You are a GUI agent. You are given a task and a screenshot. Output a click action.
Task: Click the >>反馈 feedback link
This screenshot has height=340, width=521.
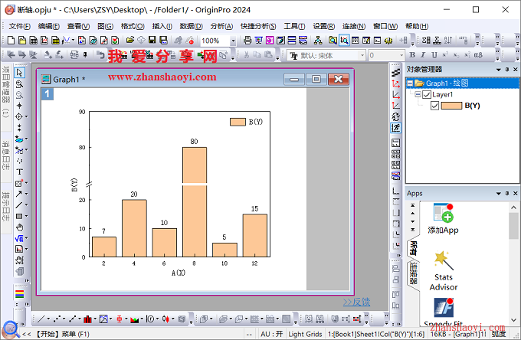tap(356, 302)
